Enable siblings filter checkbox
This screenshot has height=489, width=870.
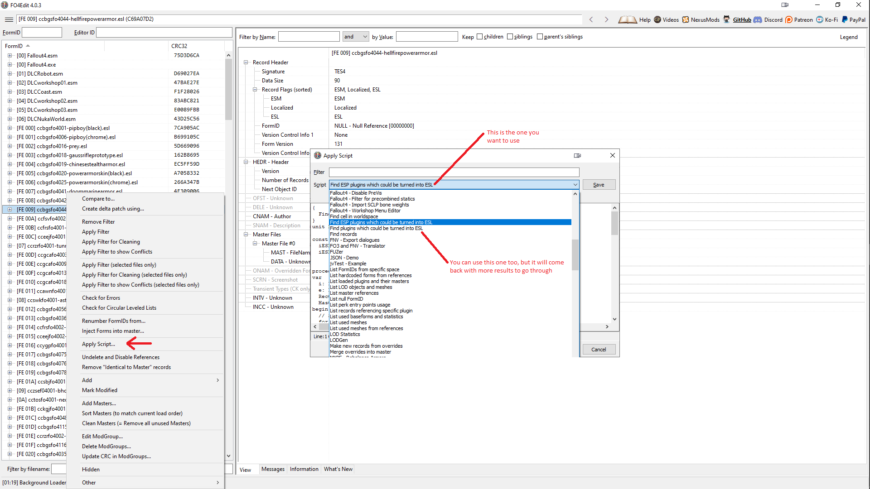[x=511, y=36]
